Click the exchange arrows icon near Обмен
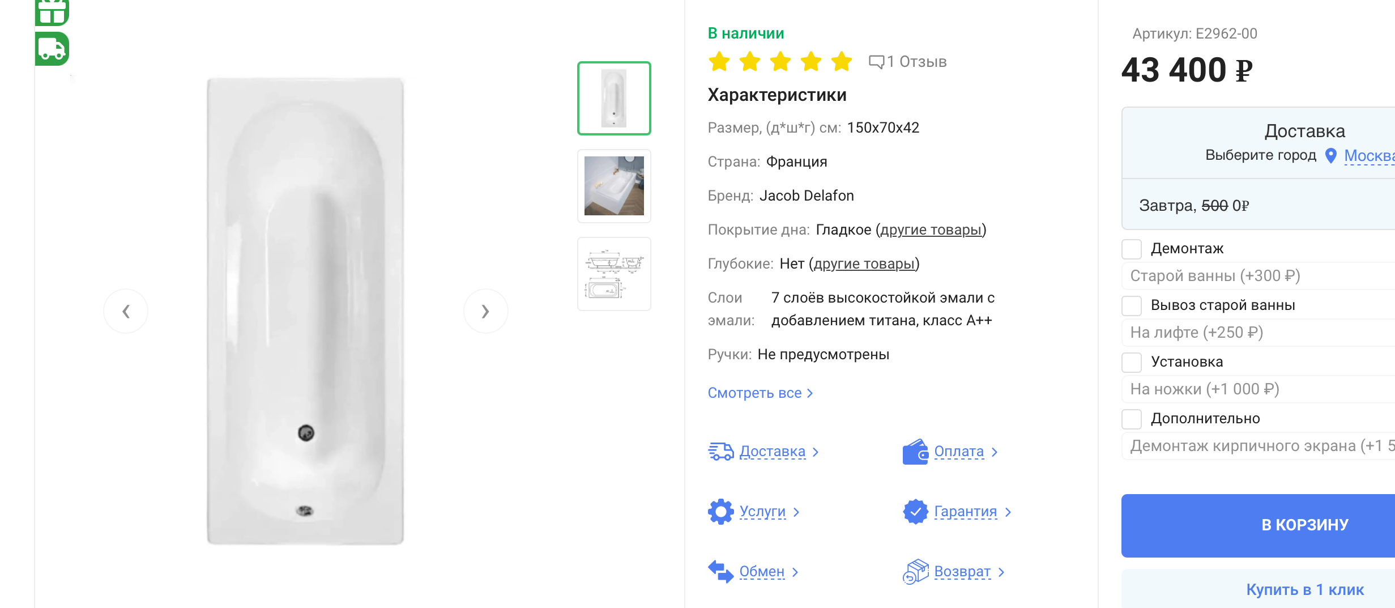Image resolution: width=1395 pixels, height=608 pixels. coord(720,572)
